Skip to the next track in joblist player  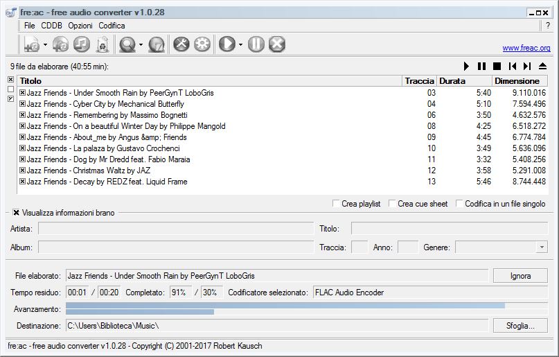(527, 67)
